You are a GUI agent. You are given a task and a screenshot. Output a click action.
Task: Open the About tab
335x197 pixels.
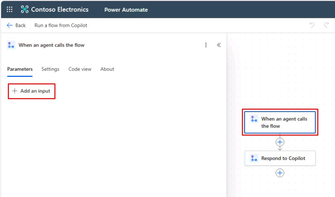107,69
